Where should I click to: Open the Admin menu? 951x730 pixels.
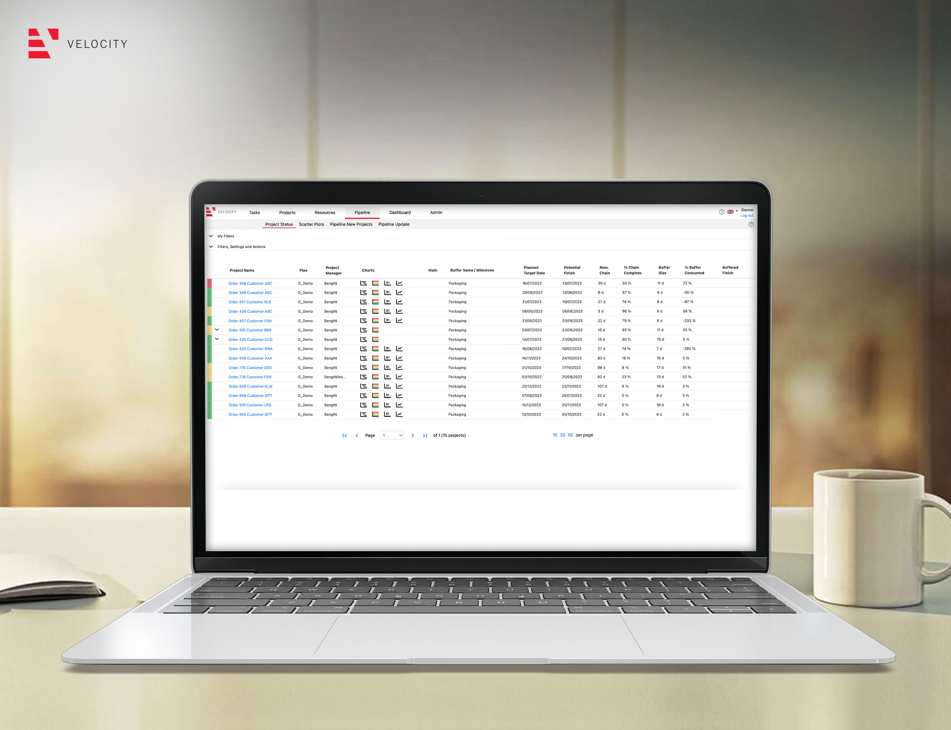pos(436,213)
